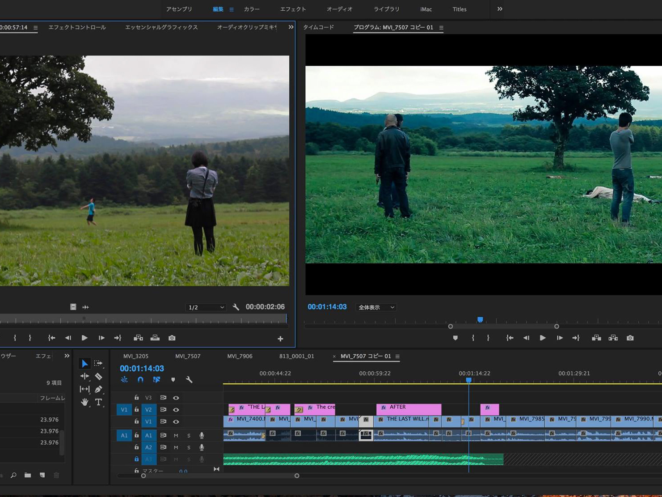Mark In point in Program monitor
This screenshot has height=497, width=662.
[473, 338]
